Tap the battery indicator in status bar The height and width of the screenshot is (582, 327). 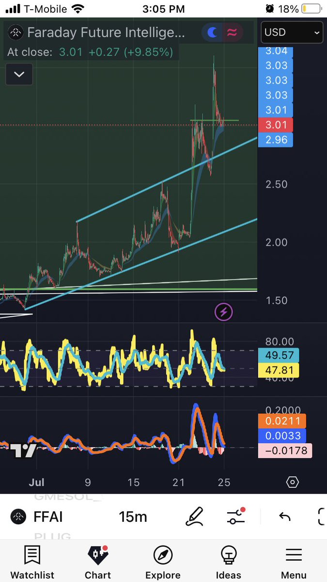coord(311,9)
